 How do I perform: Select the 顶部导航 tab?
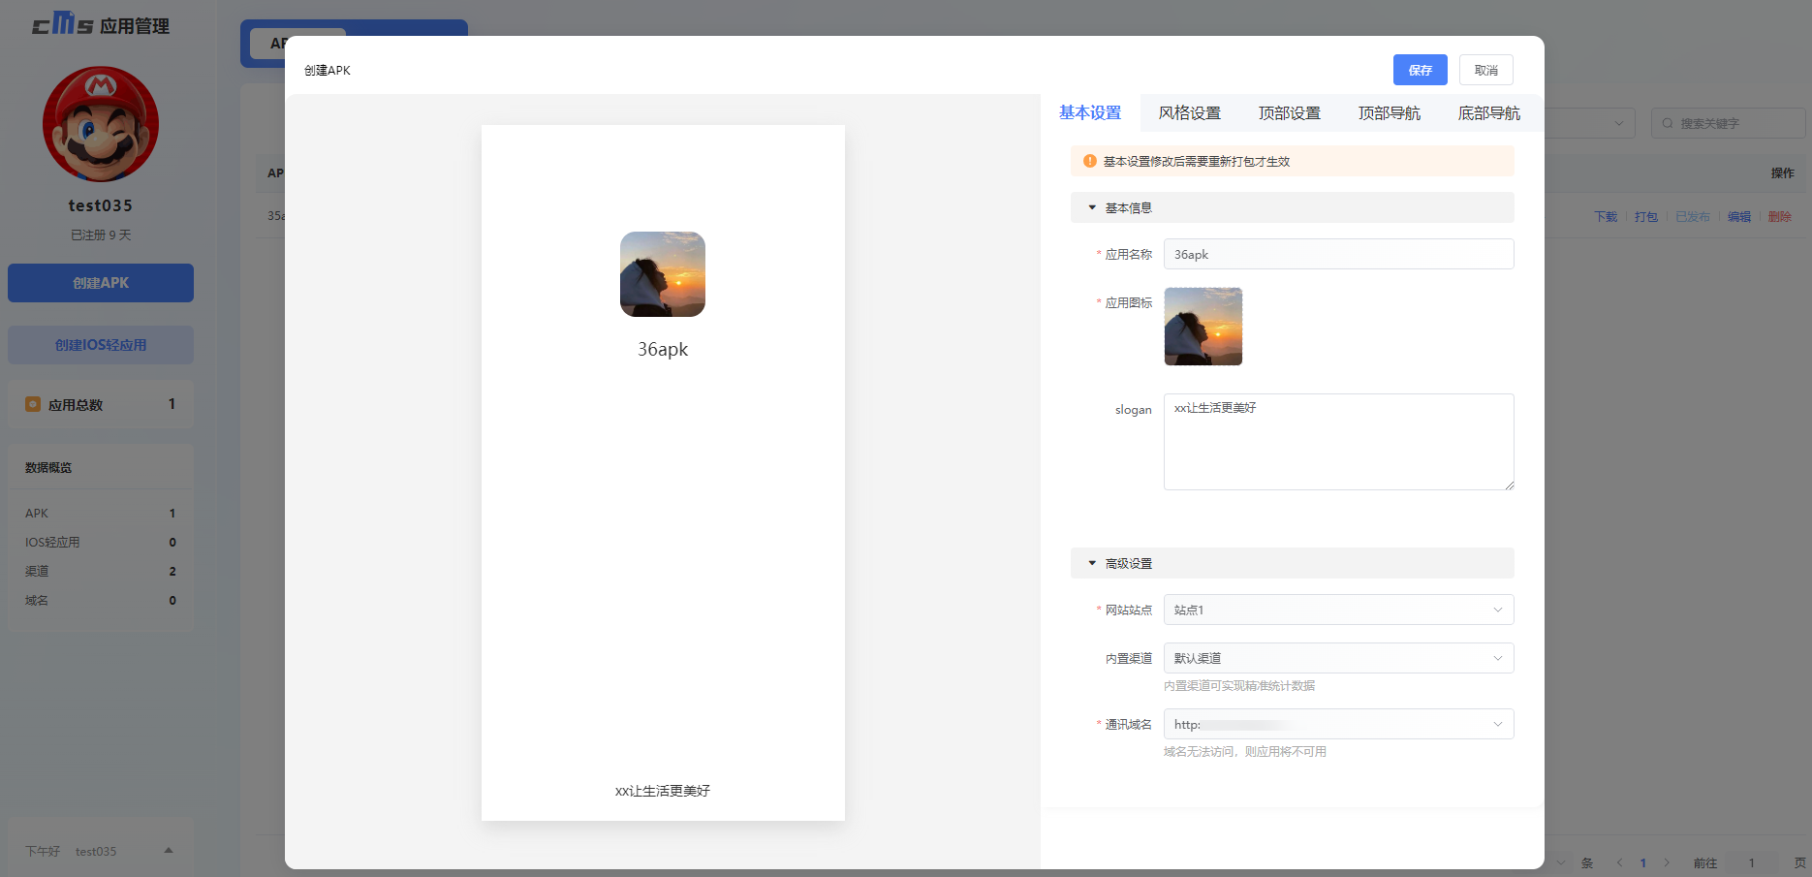1390,112
